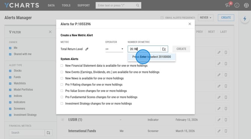Toggle the Funds alert type checkbox
The height and width of the screenshot is (139, 251).
[x=10, y=77]
